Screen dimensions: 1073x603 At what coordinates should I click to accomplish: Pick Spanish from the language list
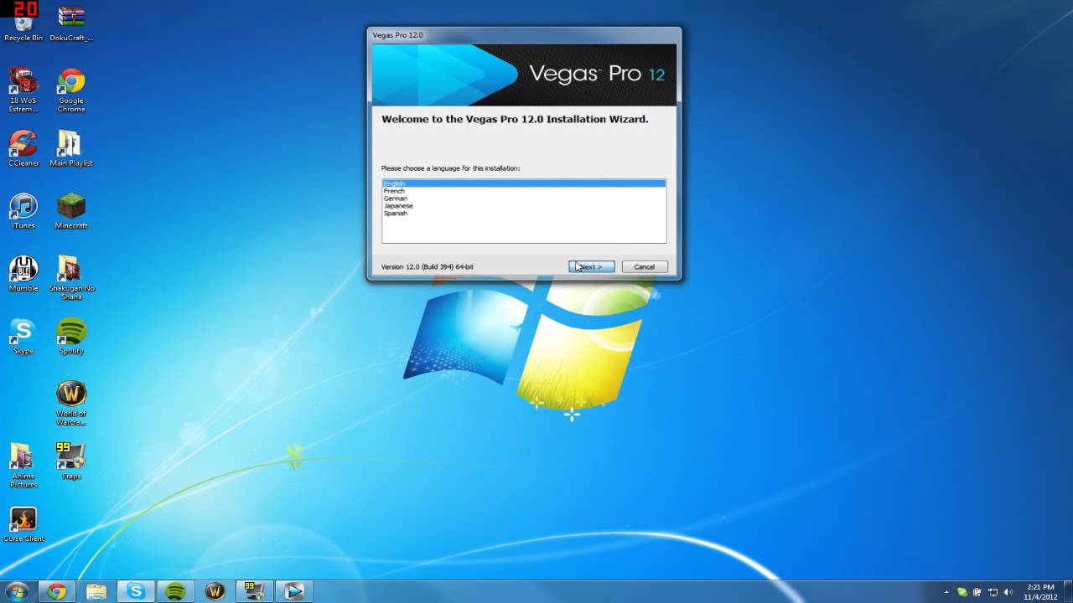524,214
